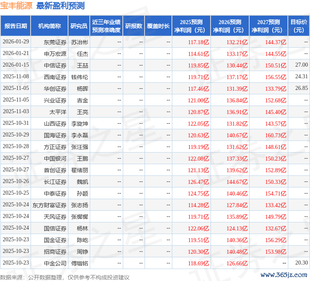
Task: Click researcher 孙颖
Action: [x=83, y=193]
